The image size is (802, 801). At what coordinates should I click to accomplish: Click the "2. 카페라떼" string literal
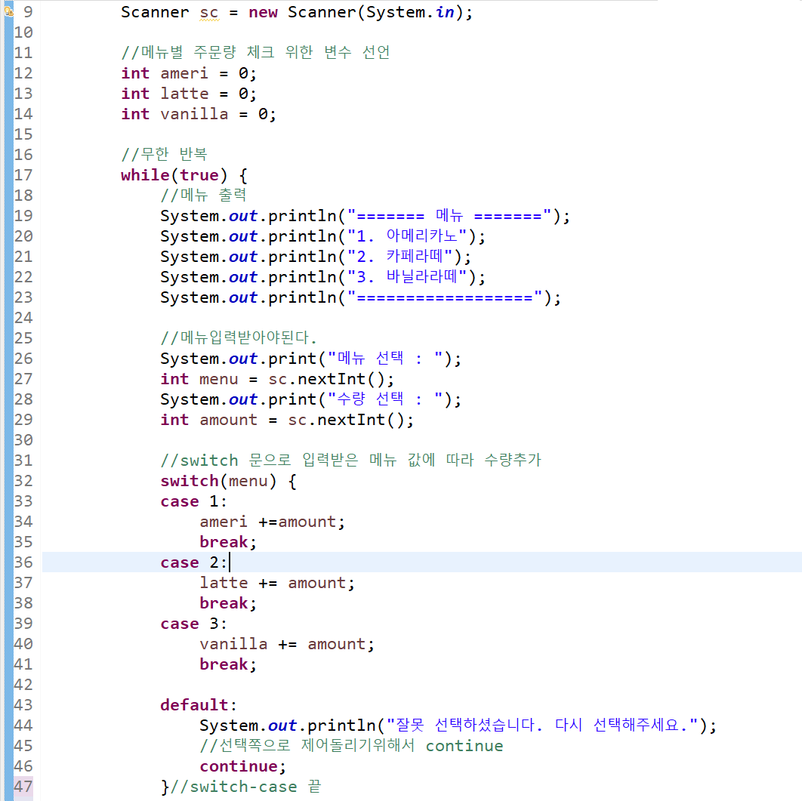coord(400,256)
